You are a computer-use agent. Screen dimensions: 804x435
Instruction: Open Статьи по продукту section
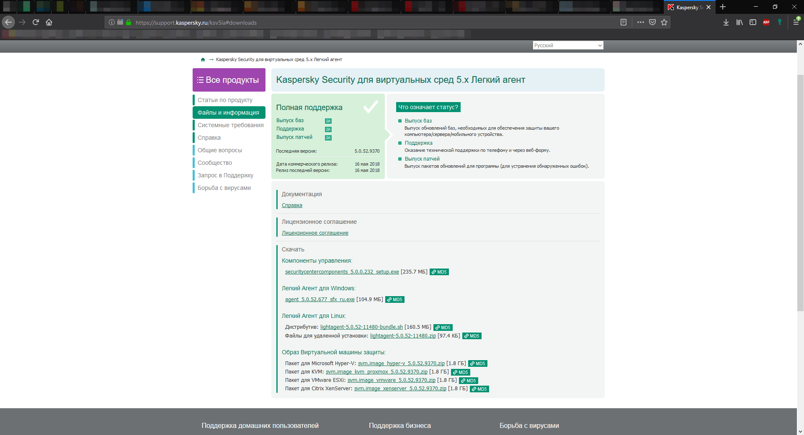(225, 100)
